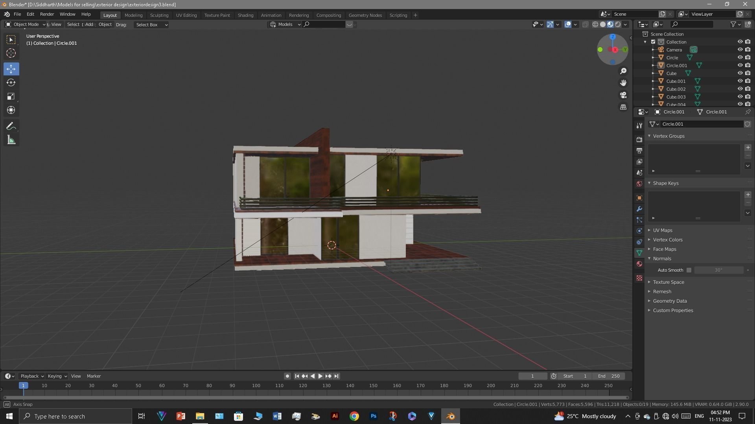This screenshot has width=755, height=424.
Task: Click Marker in timeline header
Action: tap(94, 376)
